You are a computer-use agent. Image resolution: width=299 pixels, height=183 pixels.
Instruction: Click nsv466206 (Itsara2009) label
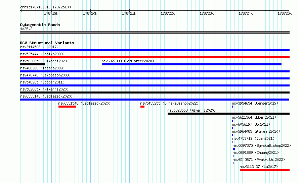pos(42,68)
